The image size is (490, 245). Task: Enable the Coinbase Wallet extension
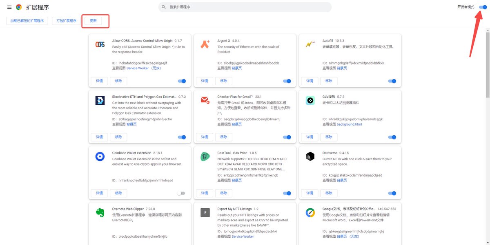(181, 193)
